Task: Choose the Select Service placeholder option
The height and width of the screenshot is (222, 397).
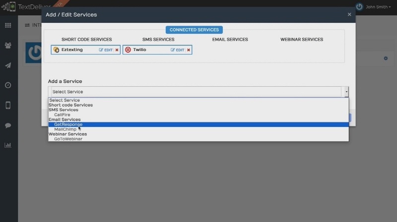Action: click(198, 100)
